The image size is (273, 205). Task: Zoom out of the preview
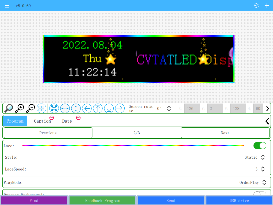(30, 108)
